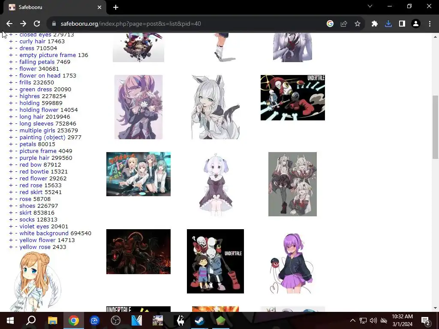
Task: Close the Safebooru tab
Action: tap(99, 7)
